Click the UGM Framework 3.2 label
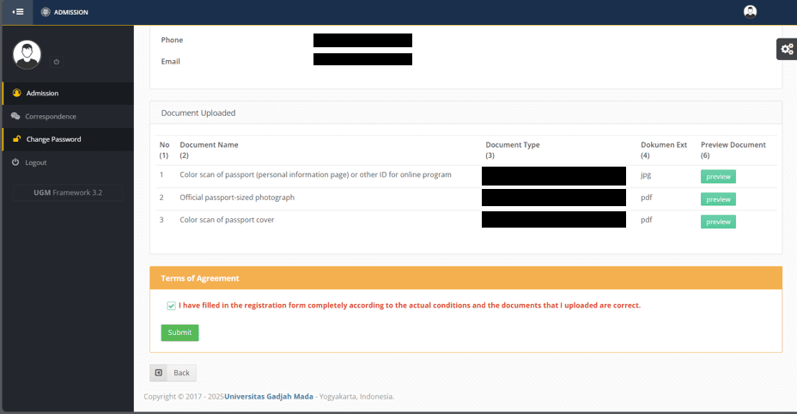797x414 pixels. click(68, 192)
